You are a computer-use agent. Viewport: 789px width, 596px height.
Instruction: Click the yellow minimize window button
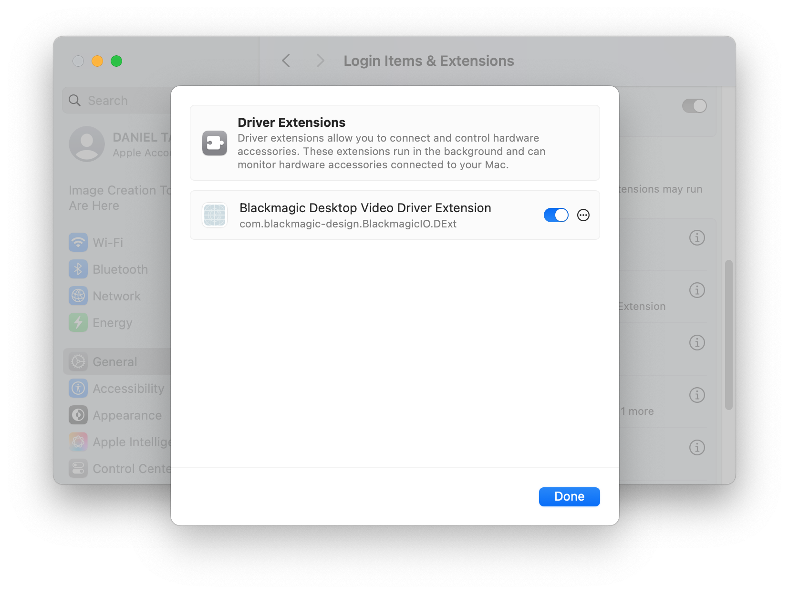point(97,61)
